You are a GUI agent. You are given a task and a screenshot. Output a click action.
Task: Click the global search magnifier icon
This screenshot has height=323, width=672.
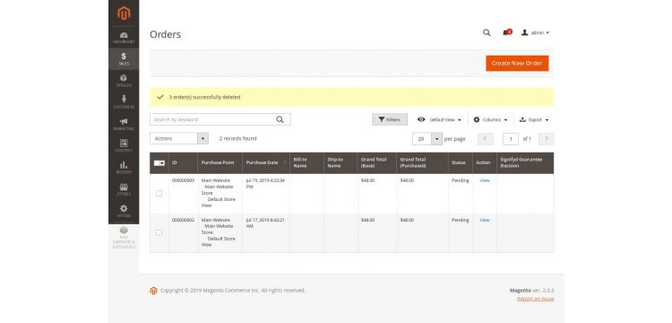pyautogui.click(x=487, y=32)
